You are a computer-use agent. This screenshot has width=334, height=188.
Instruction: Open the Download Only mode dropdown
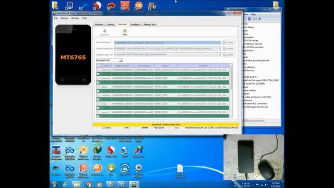point(109,61)
